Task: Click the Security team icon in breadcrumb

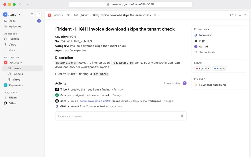Action: pyautogui.click(x=49, y=15)
